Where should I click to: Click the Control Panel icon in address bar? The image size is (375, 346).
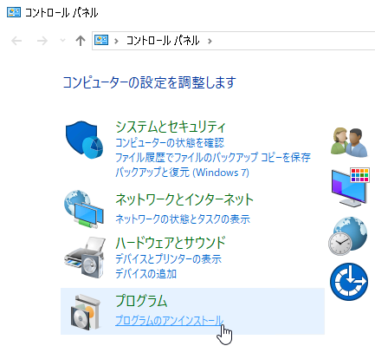[101, 40]
